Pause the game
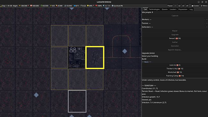Image resolution: width=208 pixels, height=117 pixels. click(170, 6)
